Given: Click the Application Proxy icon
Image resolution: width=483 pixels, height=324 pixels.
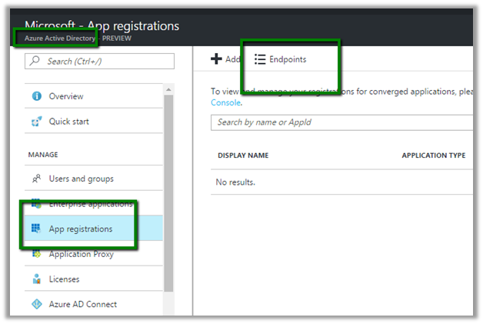Looking at the screenshot, I should tap(35, 254).
